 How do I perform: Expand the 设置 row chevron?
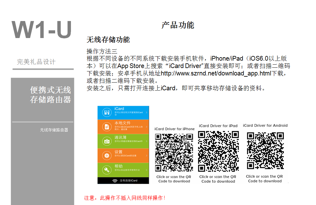click(147, 156)
